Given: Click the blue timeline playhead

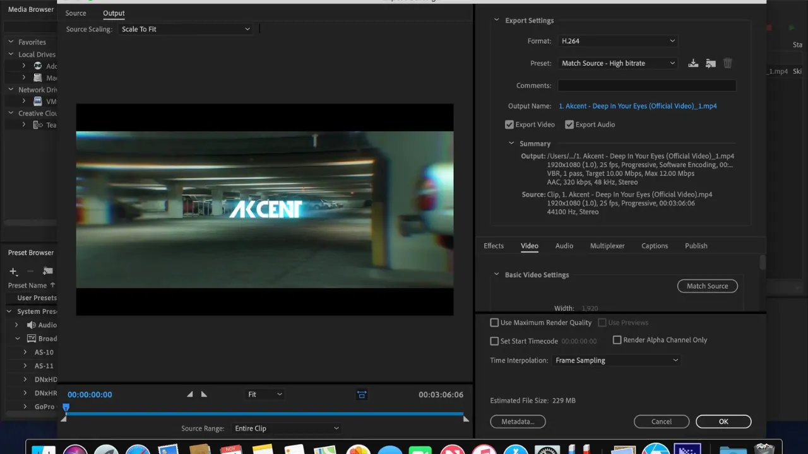Looking at the screenshot, I should click(x=66, y=409).
